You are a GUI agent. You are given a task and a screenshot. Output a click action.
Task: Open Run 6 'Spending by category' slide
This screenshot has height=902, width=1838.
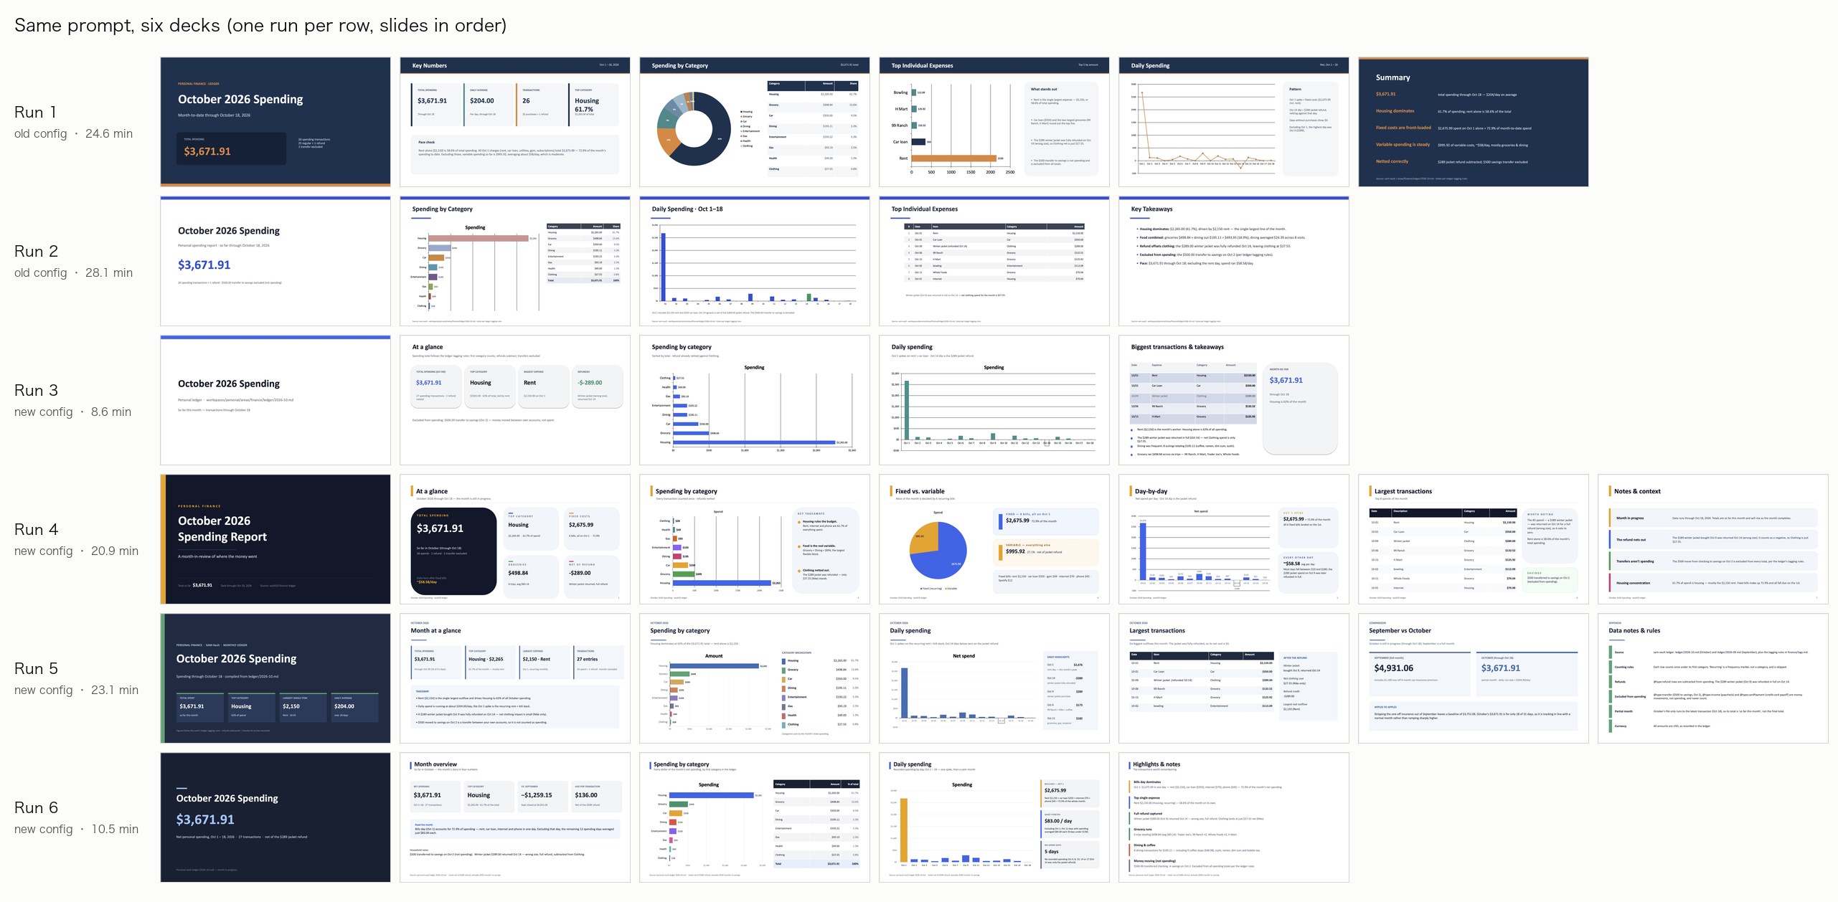click(755, 817)
